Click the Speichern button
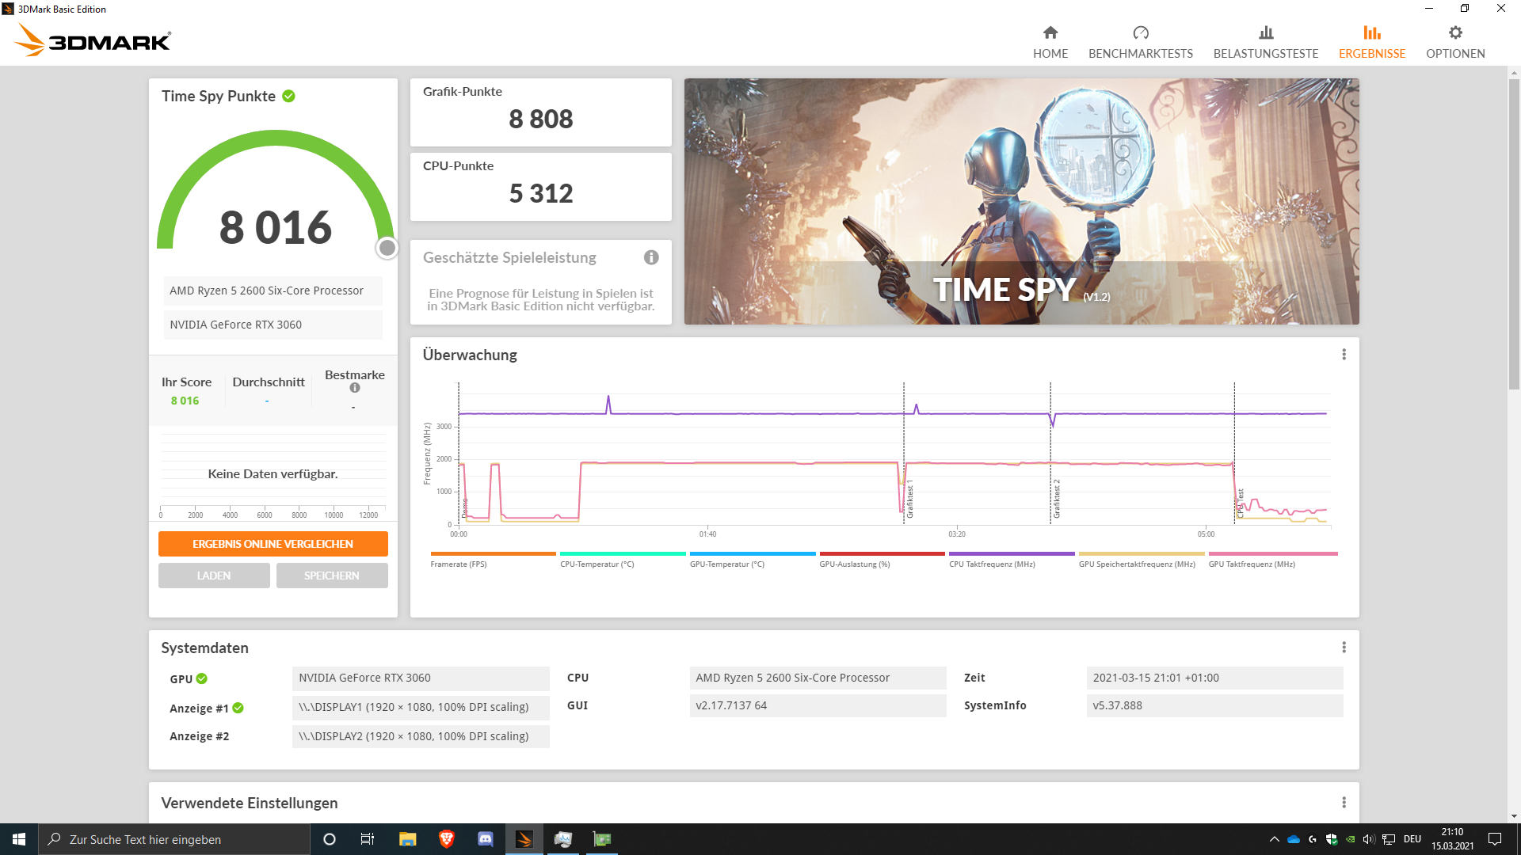 click(332, 575)
